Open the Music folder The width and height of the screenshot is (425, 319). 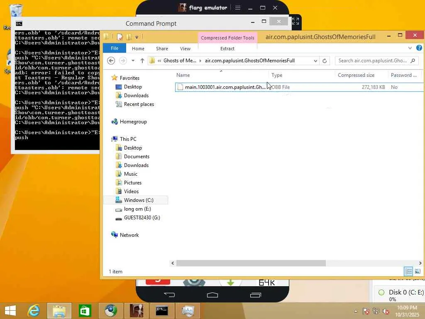point(130,174)
